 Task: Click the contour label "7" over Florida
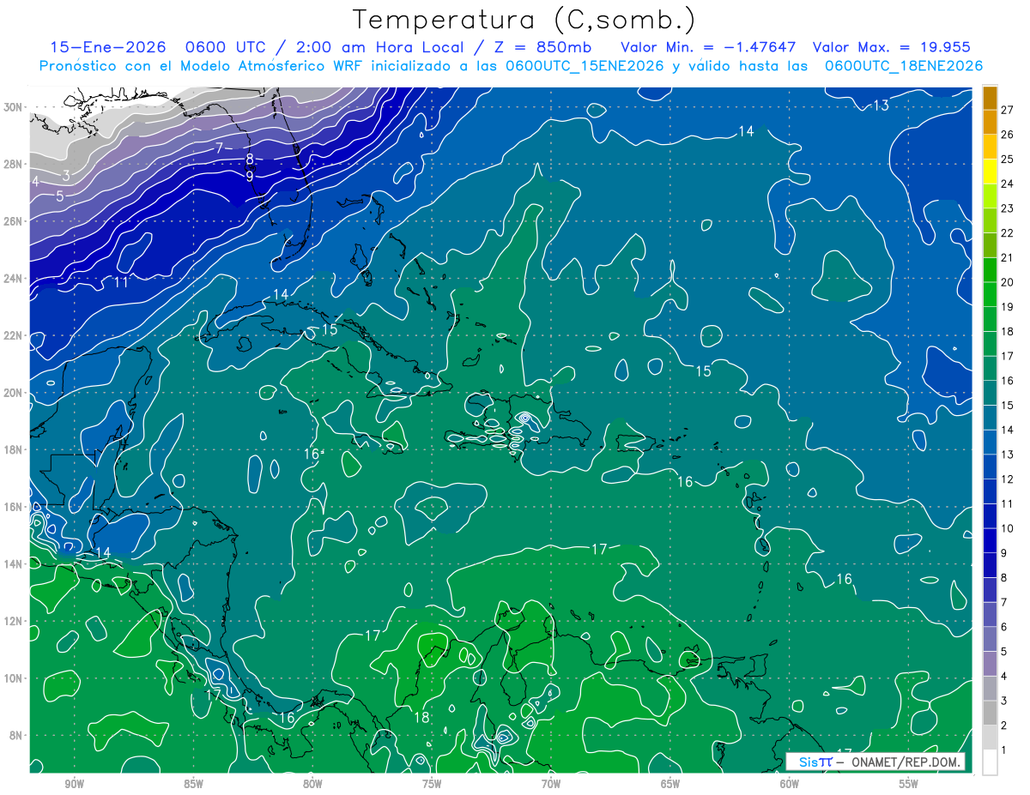[x=219, y=148]
